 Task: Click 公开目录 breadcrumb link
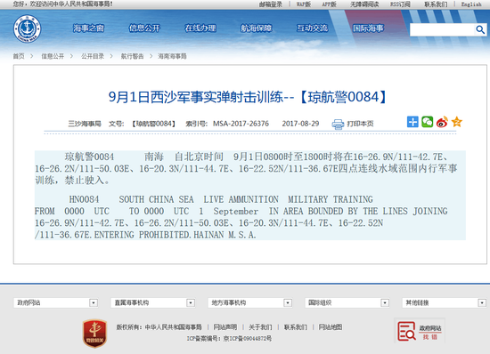pos(93,56)
